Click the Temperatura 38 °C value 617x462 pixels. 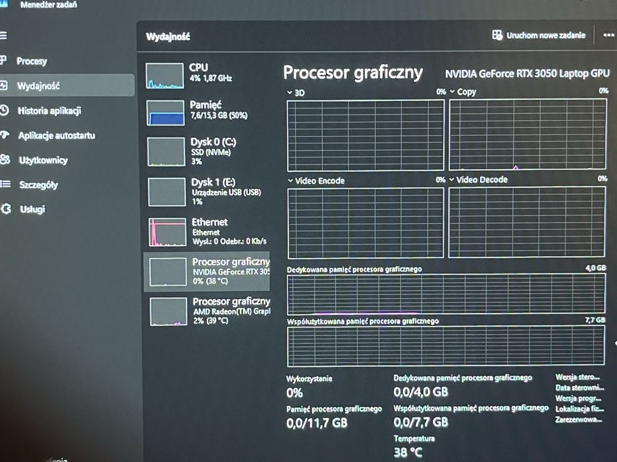(x=408, y=452)
